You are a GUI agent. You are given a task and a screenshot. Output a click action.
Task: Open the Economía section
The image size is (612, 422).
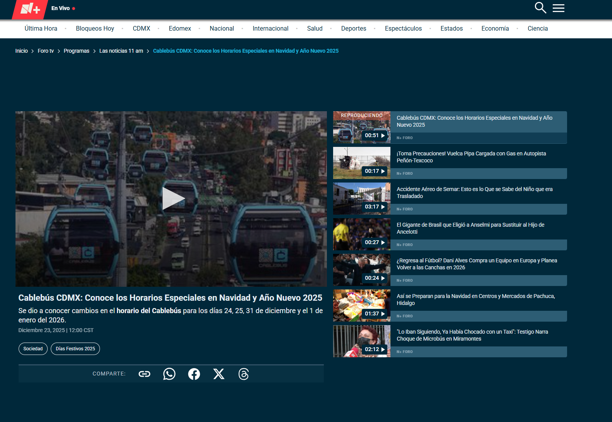click(495, 29)
